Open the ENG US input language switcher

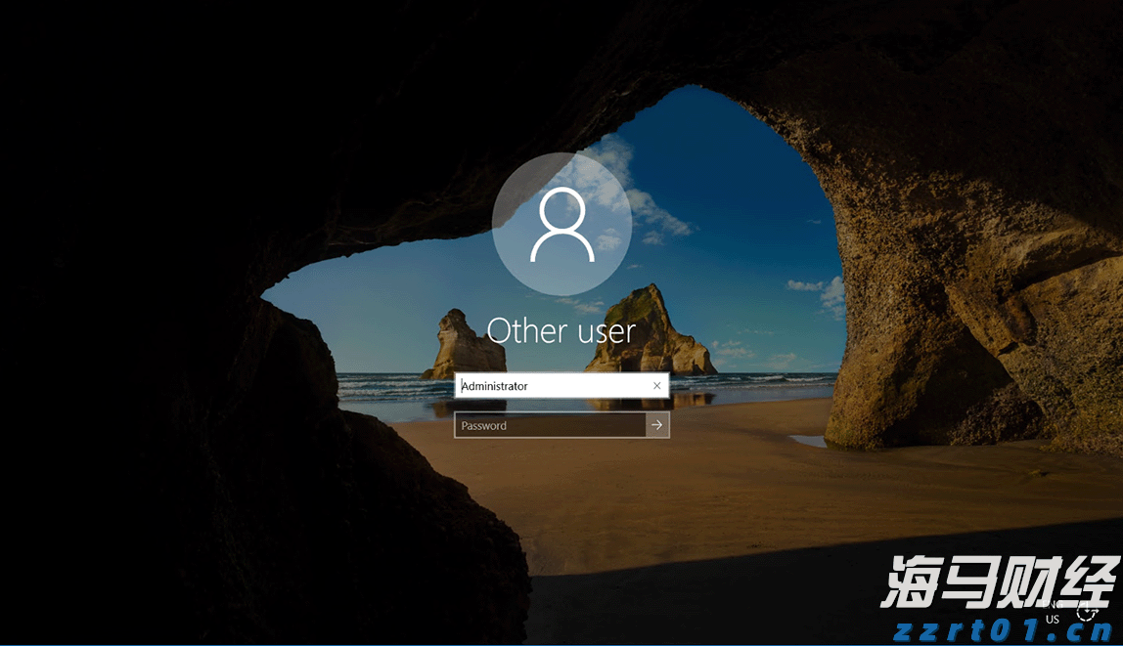[x=1053, y=613]
